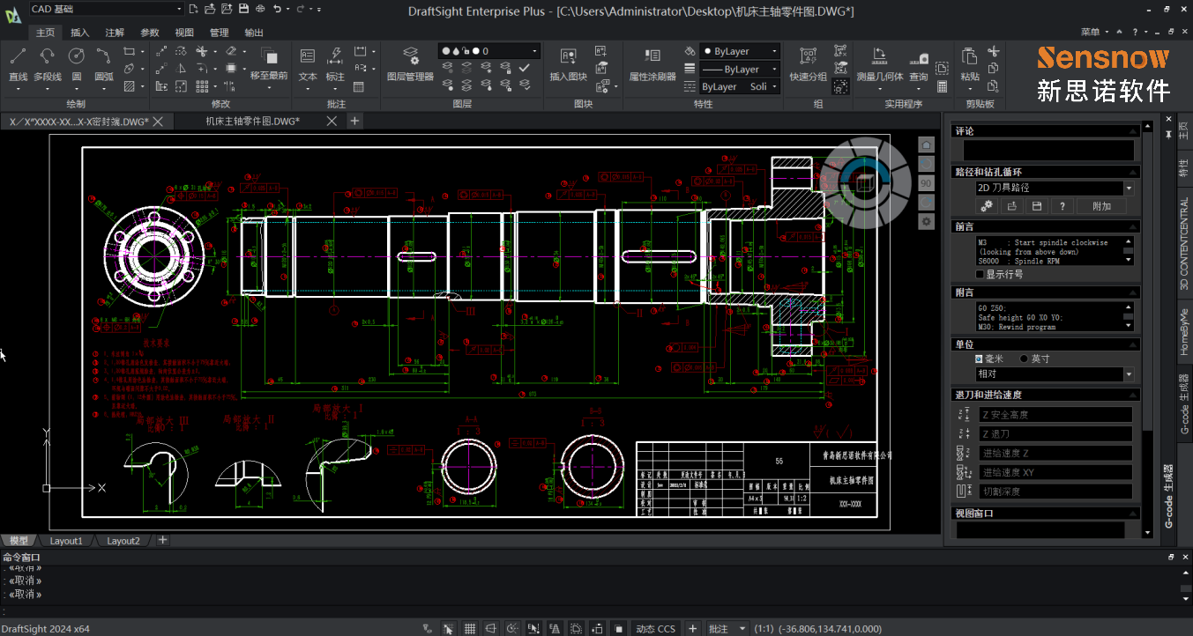Click the 附加 button
Viewport: 1193px width, 636px height.
click(x=1101, y=206)
